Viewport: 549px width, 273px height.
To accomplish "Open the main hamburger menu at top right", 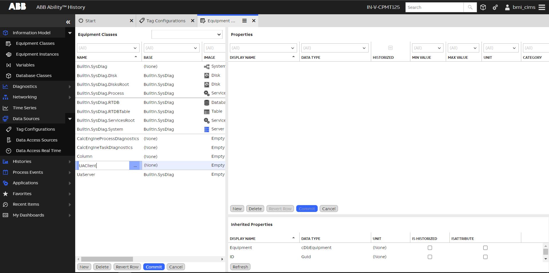I will (x=542, y=7).
